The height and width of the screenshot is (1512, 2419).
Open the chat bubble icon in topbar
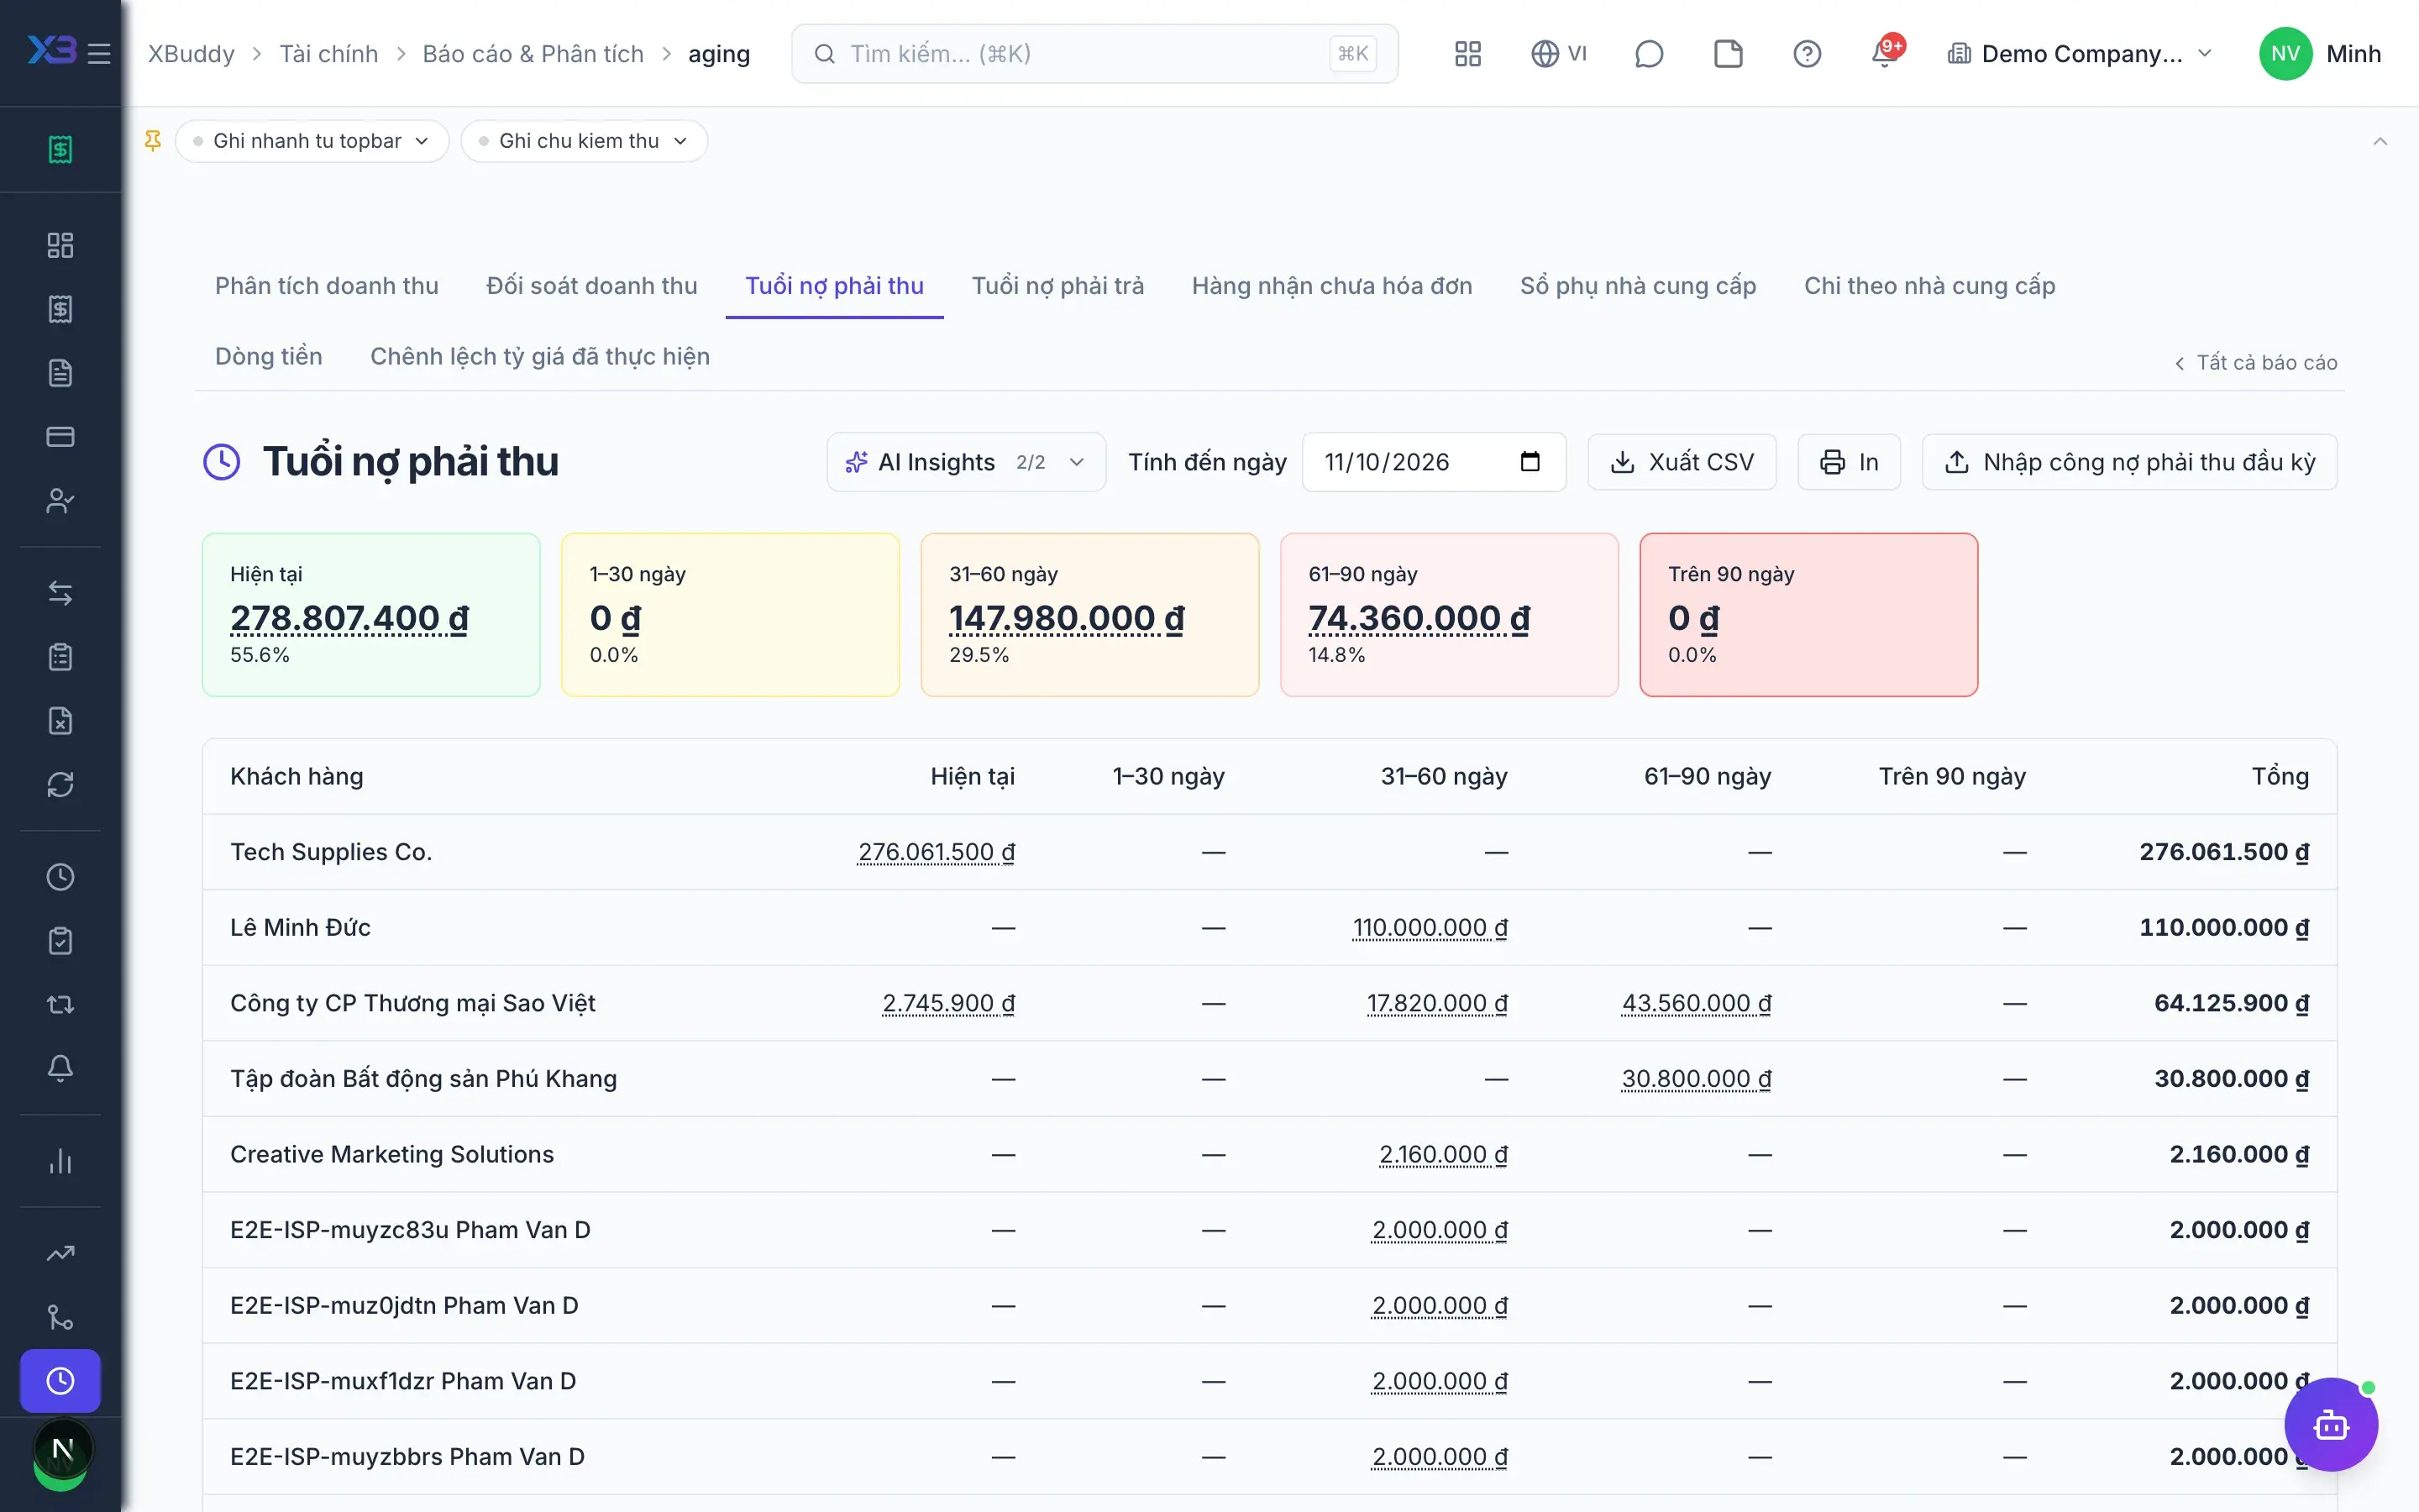(1648, 54)
